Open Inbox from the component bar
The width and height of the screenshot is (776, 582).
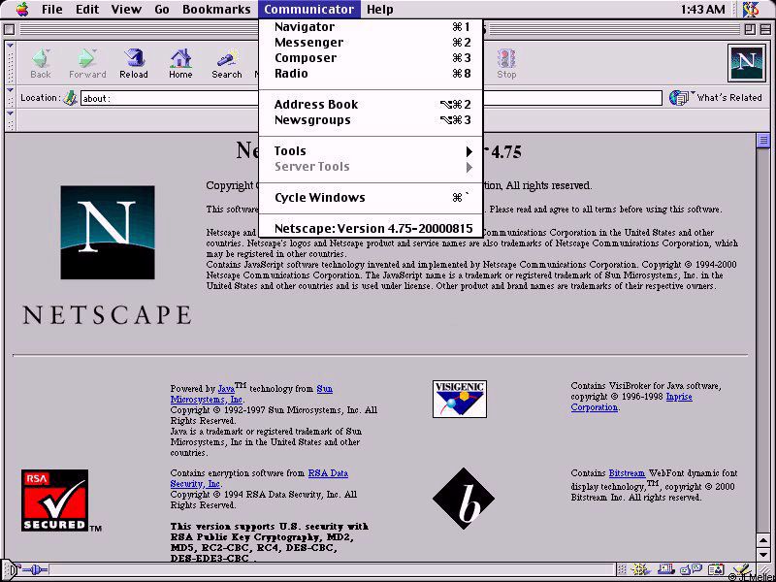tap(666, 570)
